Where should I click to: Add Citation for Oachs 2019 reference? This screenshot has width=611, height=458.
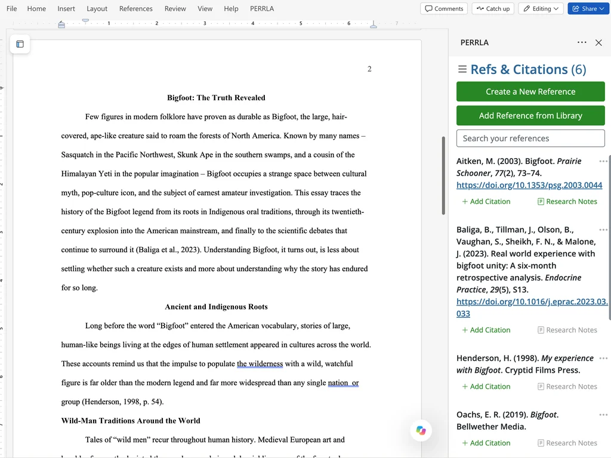[486, 443]
